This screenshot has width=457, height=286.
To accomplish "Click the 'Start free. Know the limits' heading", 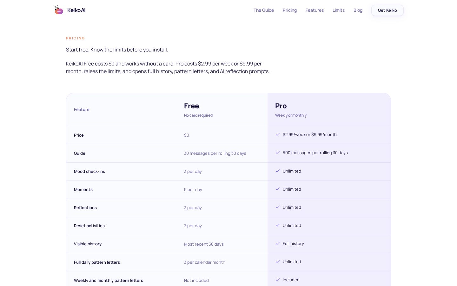I will [x=117, y=50].
